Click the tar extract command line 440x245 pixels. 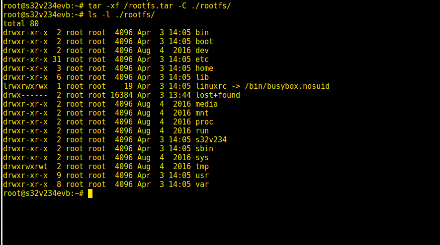pyautogui.click(x=159, y=6)
